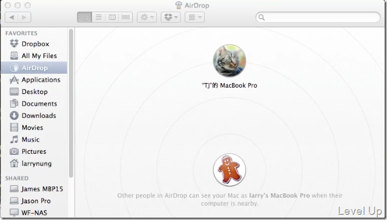Open All My Files in sidebar
The image size is (387, 220).
point(34,56)
